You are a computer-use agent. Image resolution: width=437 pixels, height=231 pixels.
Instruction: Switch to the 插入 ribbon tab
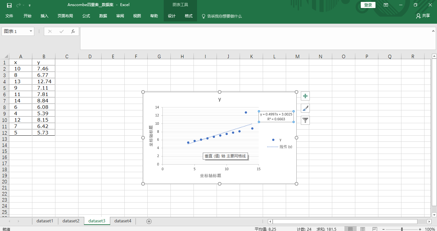[x=45, y=16]
